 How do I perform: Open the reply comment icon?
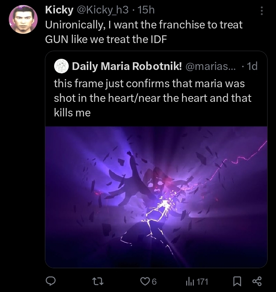[51, 282]
